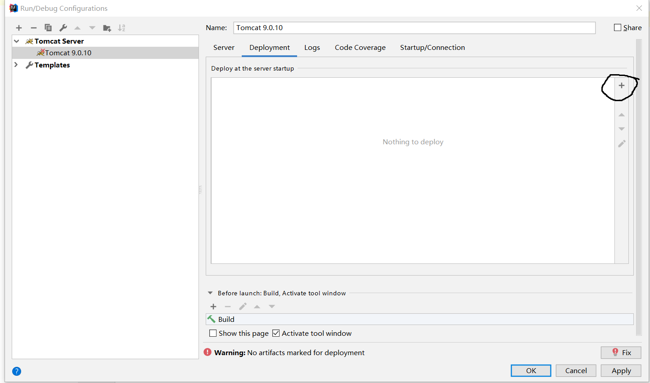Sort configurations alphabetically icon

[x=122, y=28]
